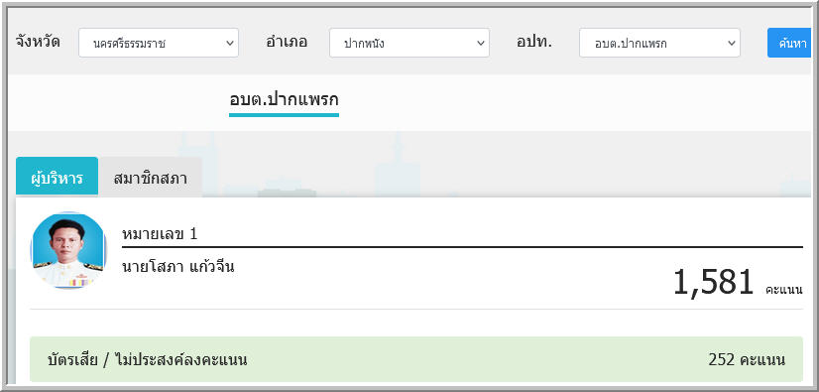Click the candidate's circular profile photo
The height and width of the screenshot is (392, 819).
coord(68,250)
